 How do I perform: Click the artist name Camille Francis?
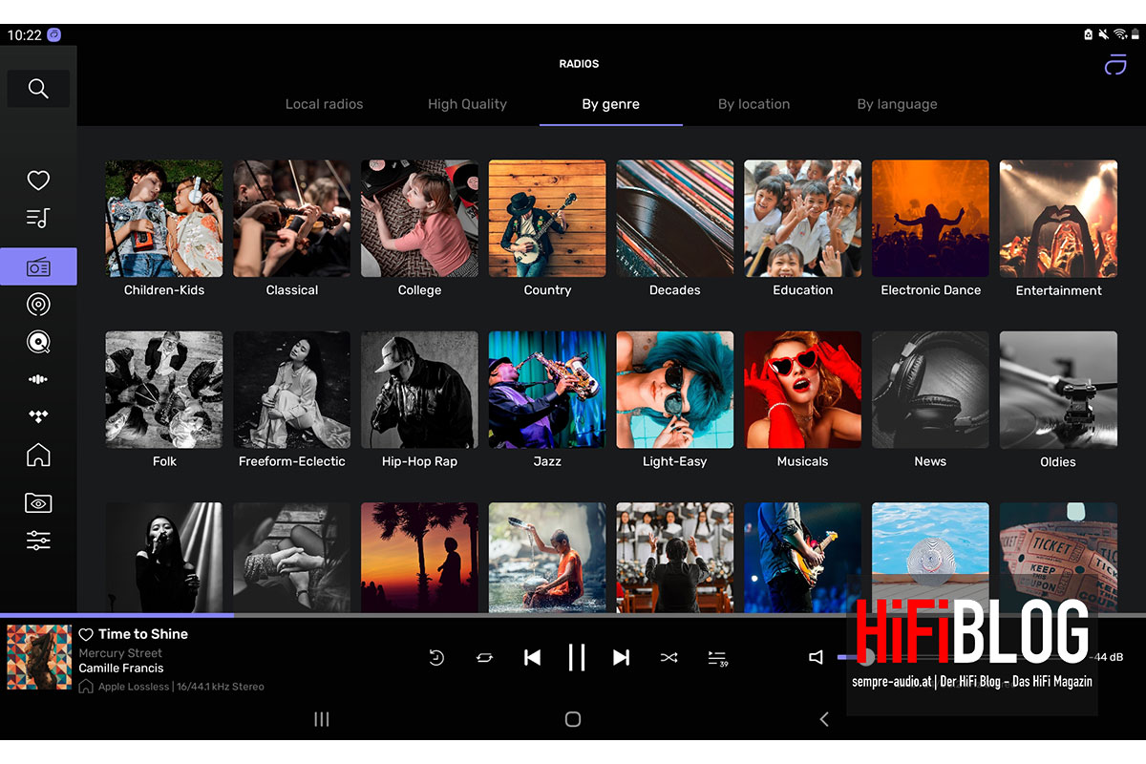(x=121, y=668)
